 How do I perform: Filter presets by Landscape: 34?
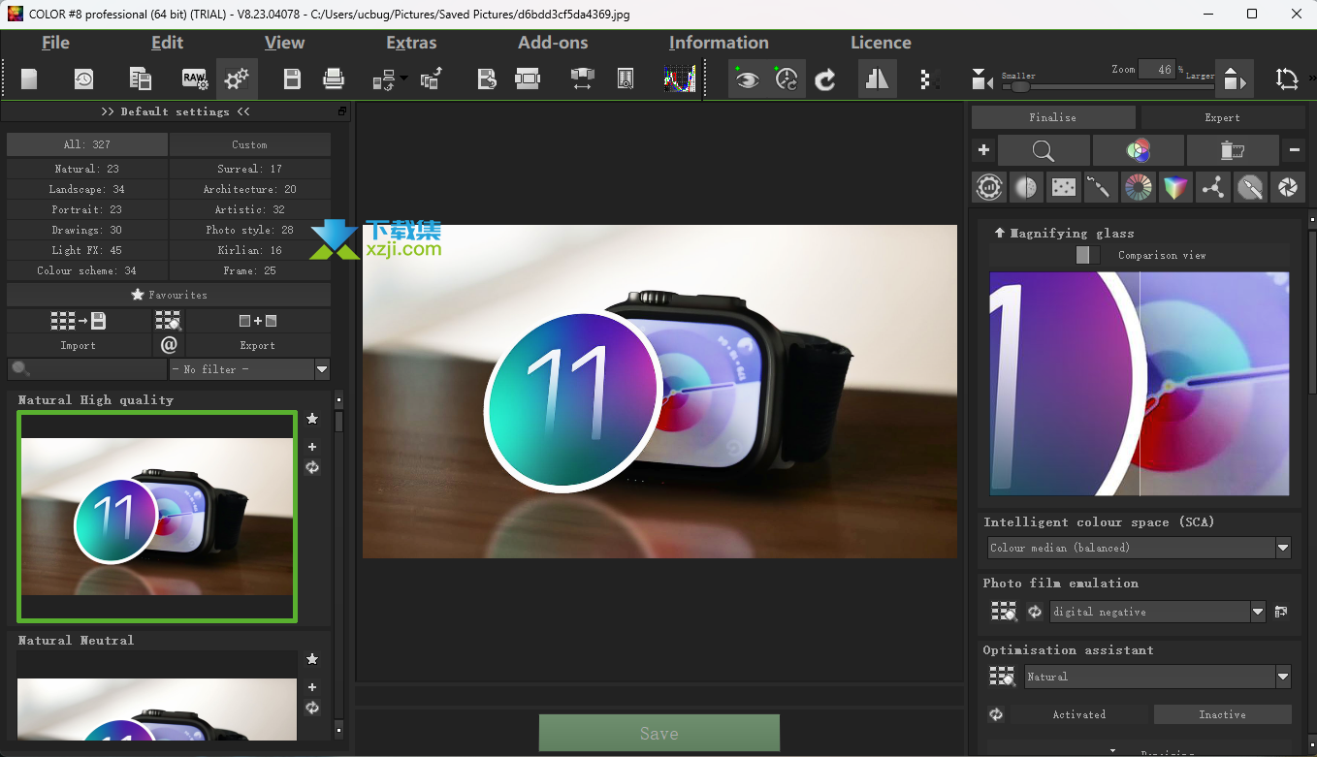coord(87,189)
